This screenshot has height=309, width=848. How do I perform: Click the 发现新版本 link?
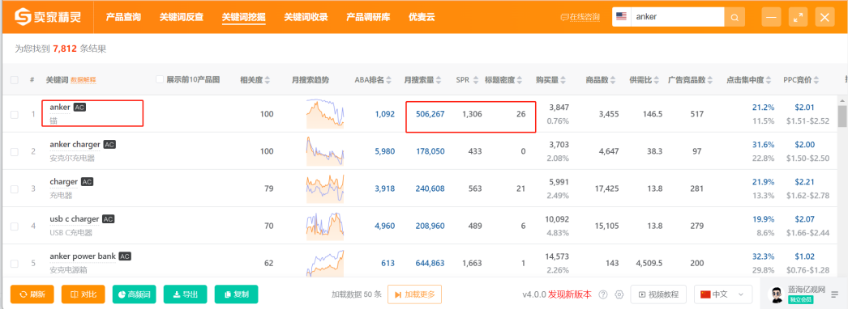pyautogui.click(x=570, y=294)
